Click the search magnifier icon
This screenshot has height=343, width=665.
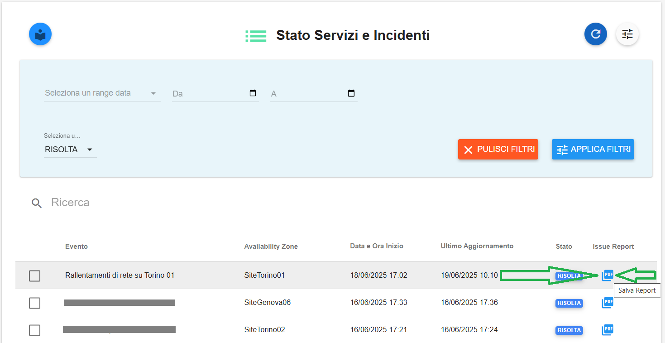pyautogui.click(x=37, y=203)
